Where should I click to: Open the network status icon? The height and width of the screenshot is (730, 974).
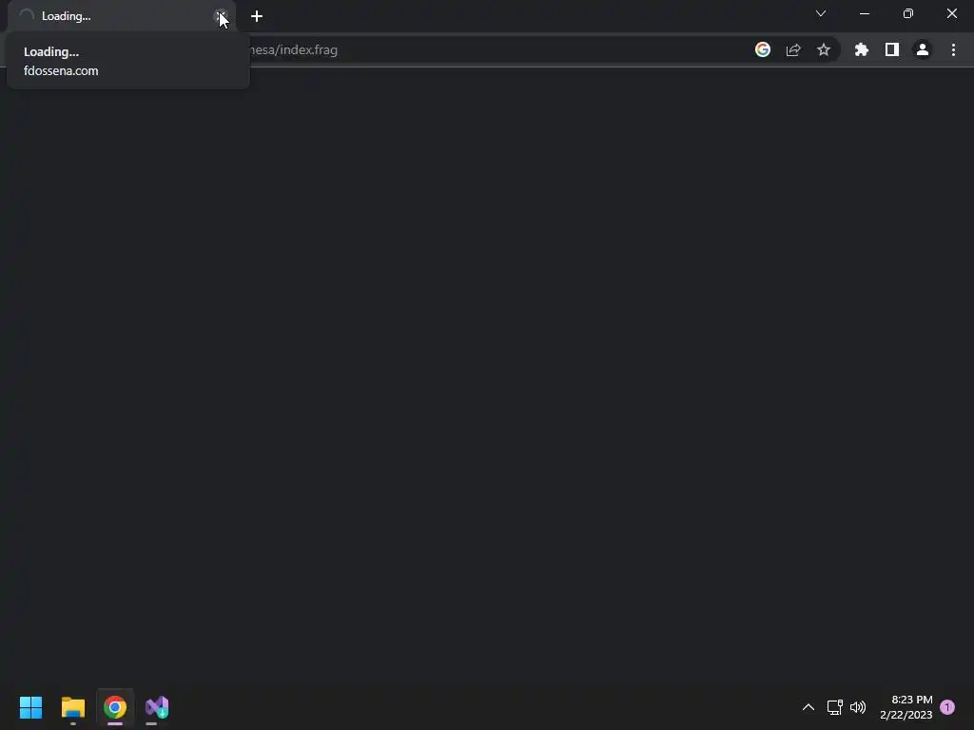click(834, 707)
